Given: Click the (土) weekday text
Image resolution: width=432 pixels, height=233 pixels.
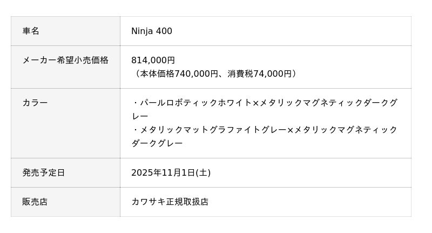Looking at the screenshot, I should (x=203, y=173).
